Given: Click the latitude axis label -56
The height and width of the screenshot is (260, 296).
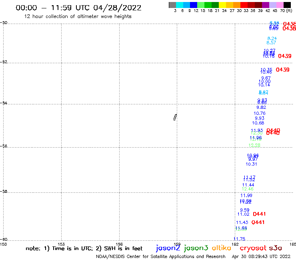Looking at the screenshot, I should click(x=4, y=146).
